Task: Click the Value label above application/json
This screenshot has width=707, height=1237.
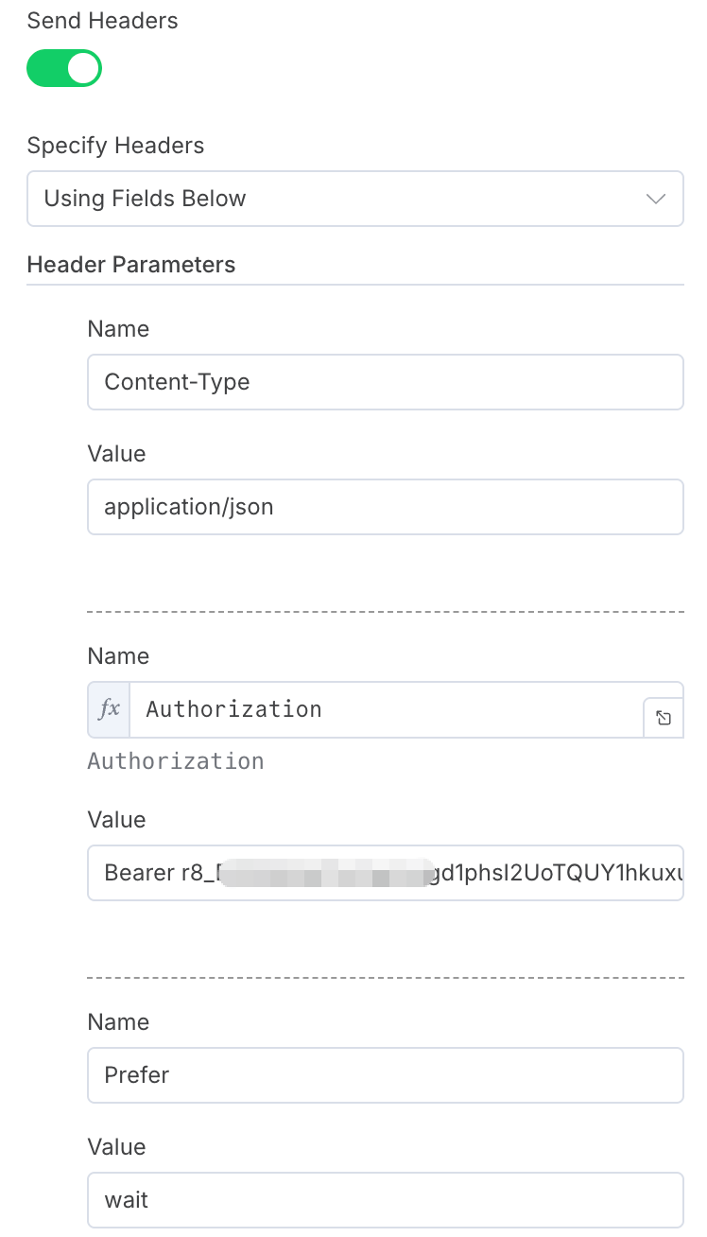Action: (116, 454)
